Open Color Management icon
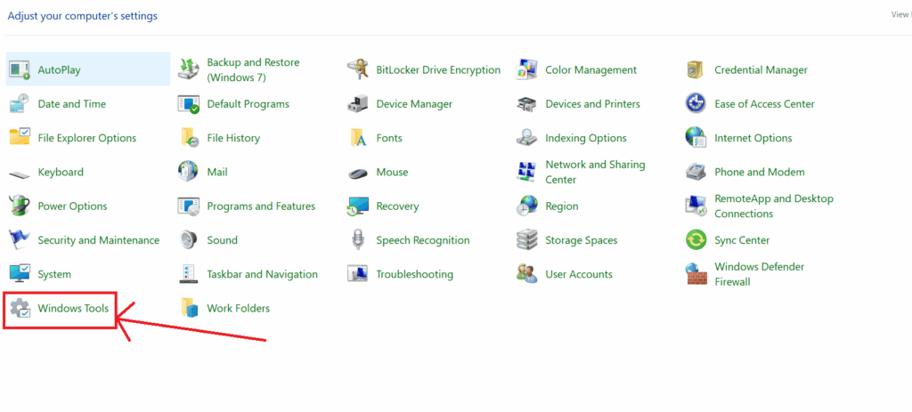 pos(526,69)
